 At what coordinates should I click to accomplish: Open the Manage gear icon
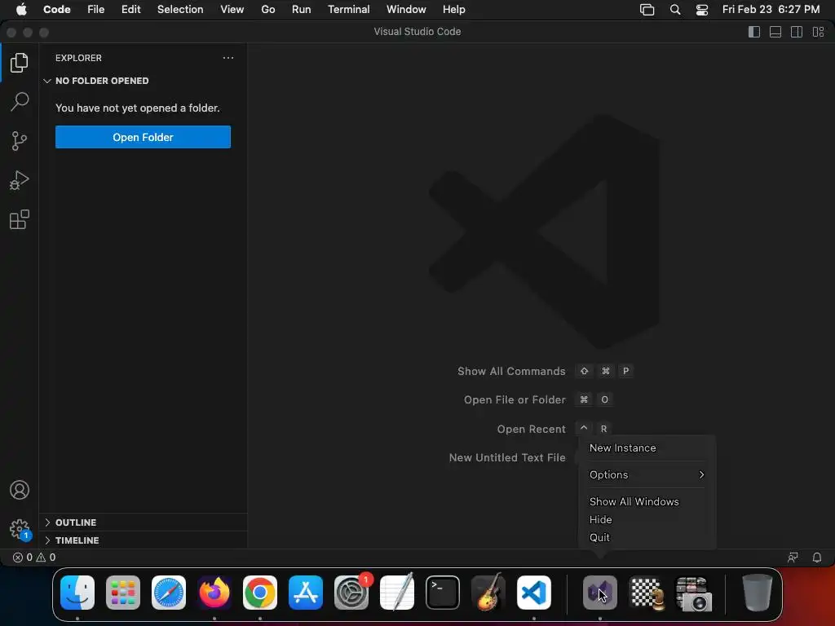[x=20, y=529]
